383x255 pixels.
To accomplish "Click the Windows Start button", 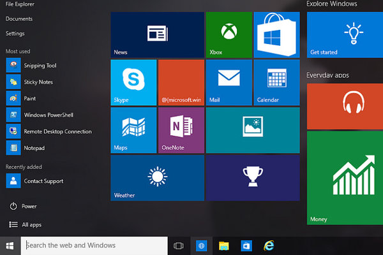I will point(10,245).
